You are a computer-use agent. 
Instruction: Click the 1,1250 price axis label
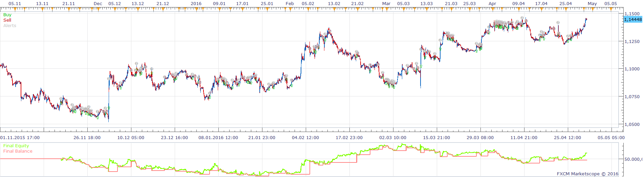point(632,42)
